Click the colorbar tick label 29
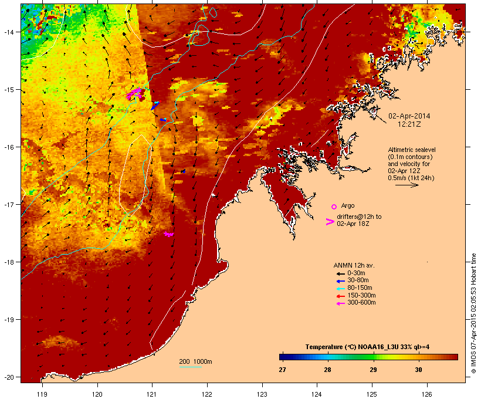 pyautogui.click(x=373, y=370)
